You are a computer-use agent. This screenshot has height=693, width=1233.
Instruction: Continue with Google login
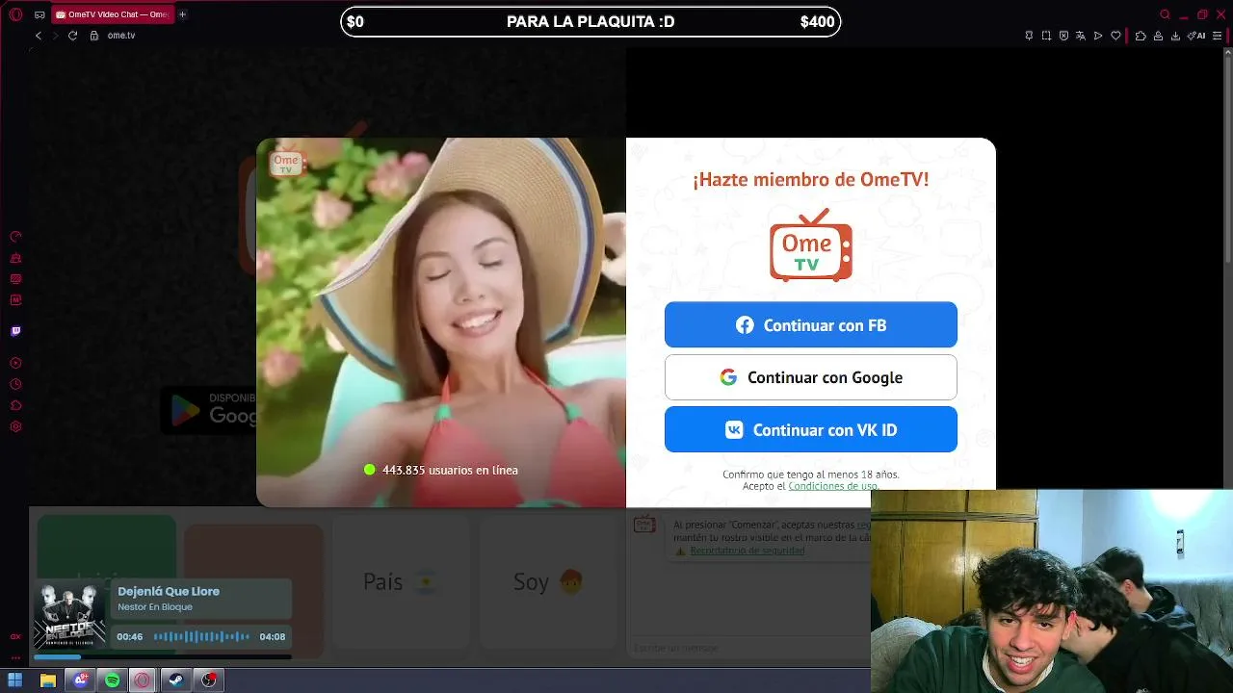pyautogui.click(x=811, y=377)
